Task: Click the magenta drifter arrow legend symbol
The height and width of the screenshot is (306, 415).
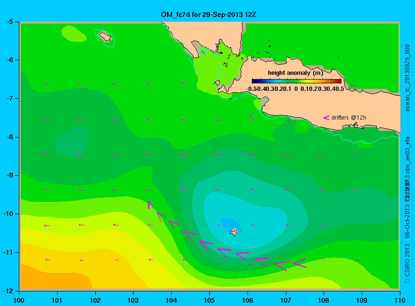Action: [326, 118]
